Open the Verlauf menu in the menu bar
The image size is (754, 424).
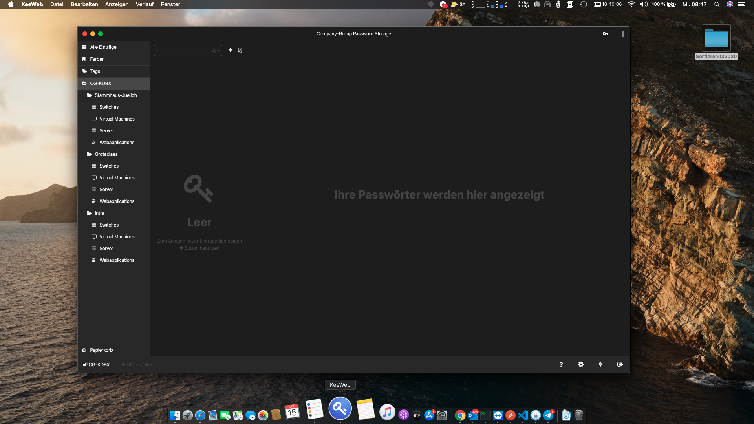coord(145,4)
